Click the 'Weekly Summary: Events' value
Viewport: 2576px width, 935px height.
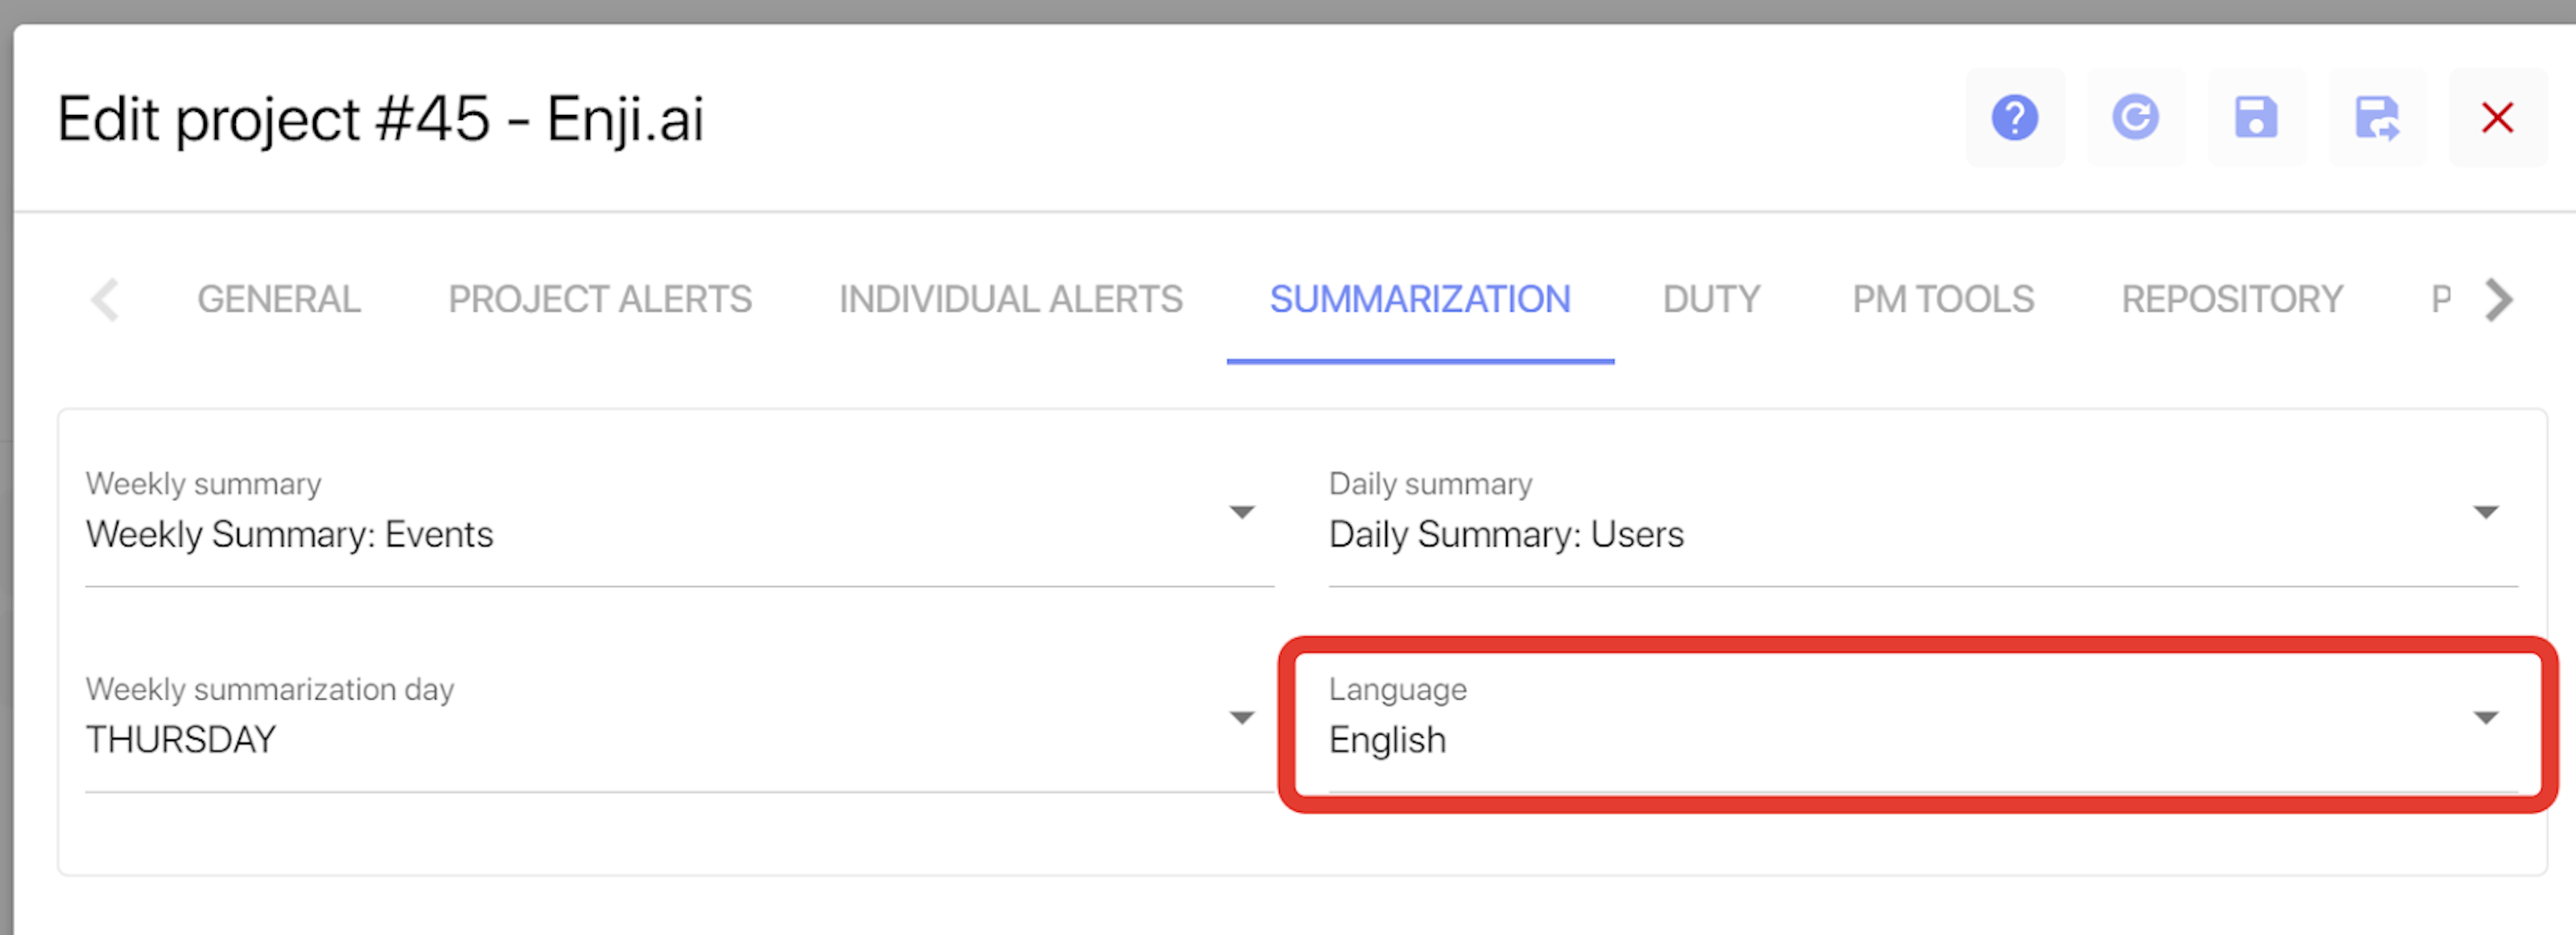coord(290,535)
